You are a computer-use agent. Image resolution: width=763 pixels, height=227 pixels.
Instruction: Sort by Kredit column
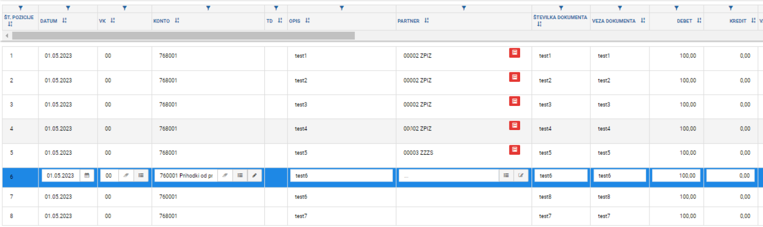tap(753, 21)
